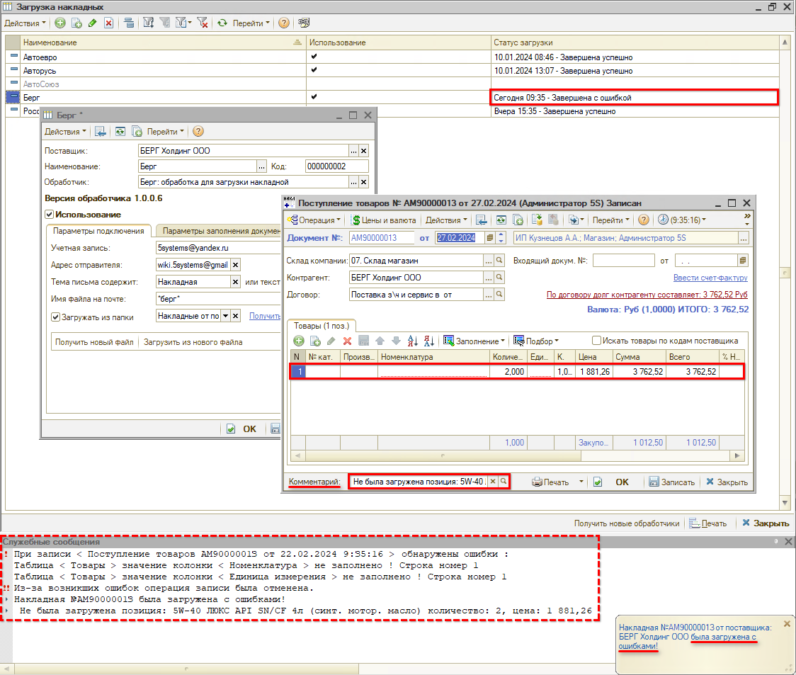Screen dimensions: 796x675
Task: Delete row red cross in Товары toolbar
Action: point(347,341)
